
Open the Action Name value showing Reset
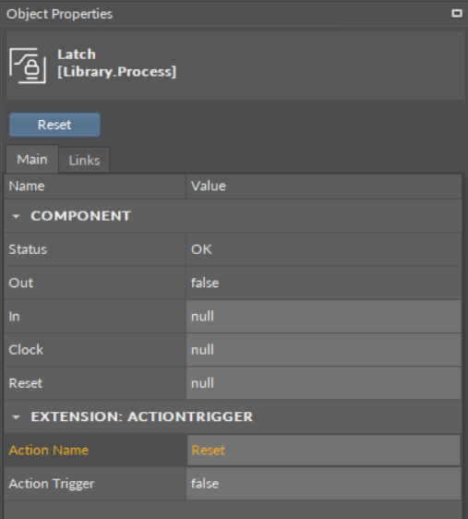tap(323, 450)
